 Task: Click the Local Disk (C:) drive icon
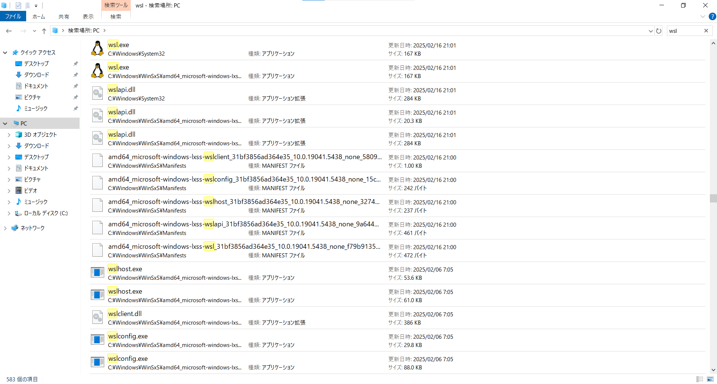pyautogui.click(x=19, y=213)
